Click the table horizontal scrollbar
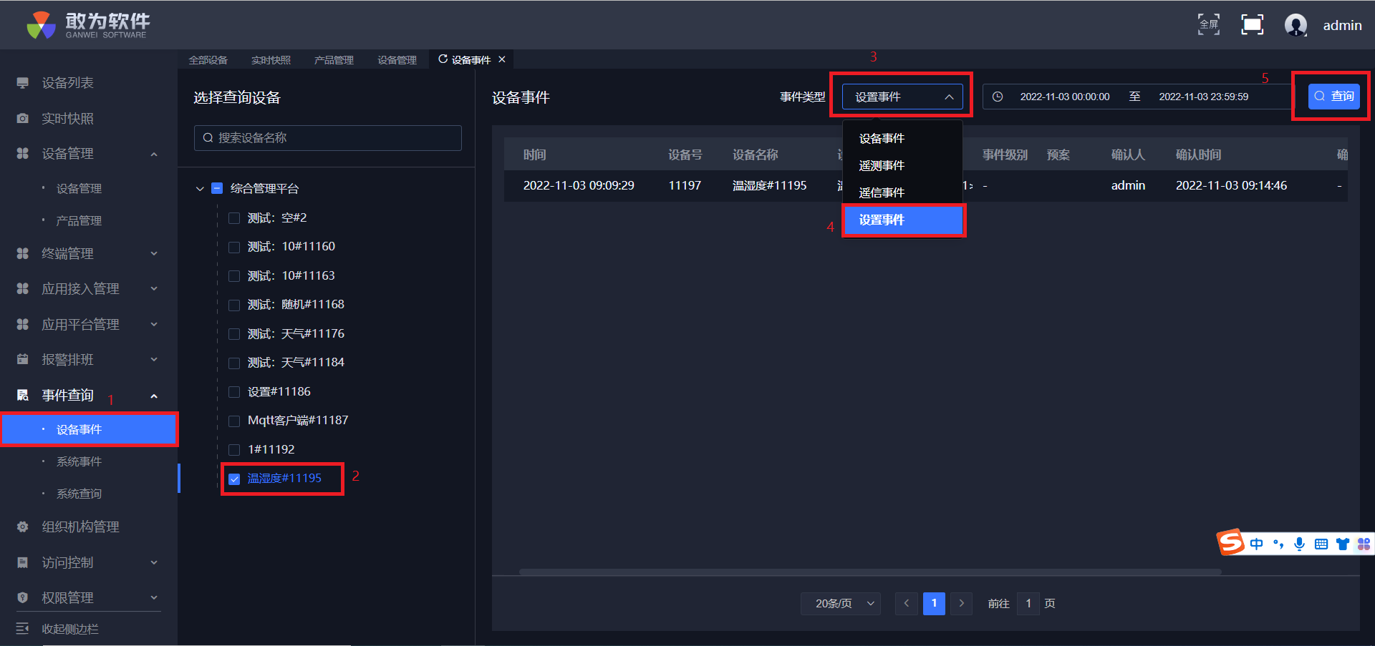 (x=870, y=572)
